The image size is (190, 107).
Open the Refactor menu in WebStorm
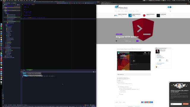[21, 1]
